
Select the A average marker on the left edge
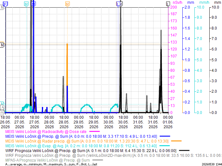(3, 107)
